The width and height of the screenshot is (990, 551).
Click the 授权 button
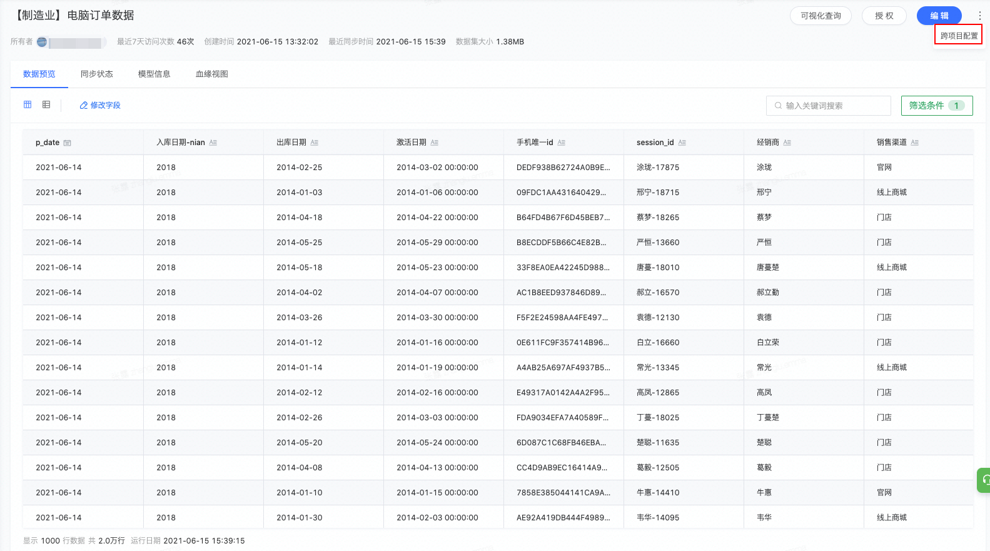pos(884,16)
